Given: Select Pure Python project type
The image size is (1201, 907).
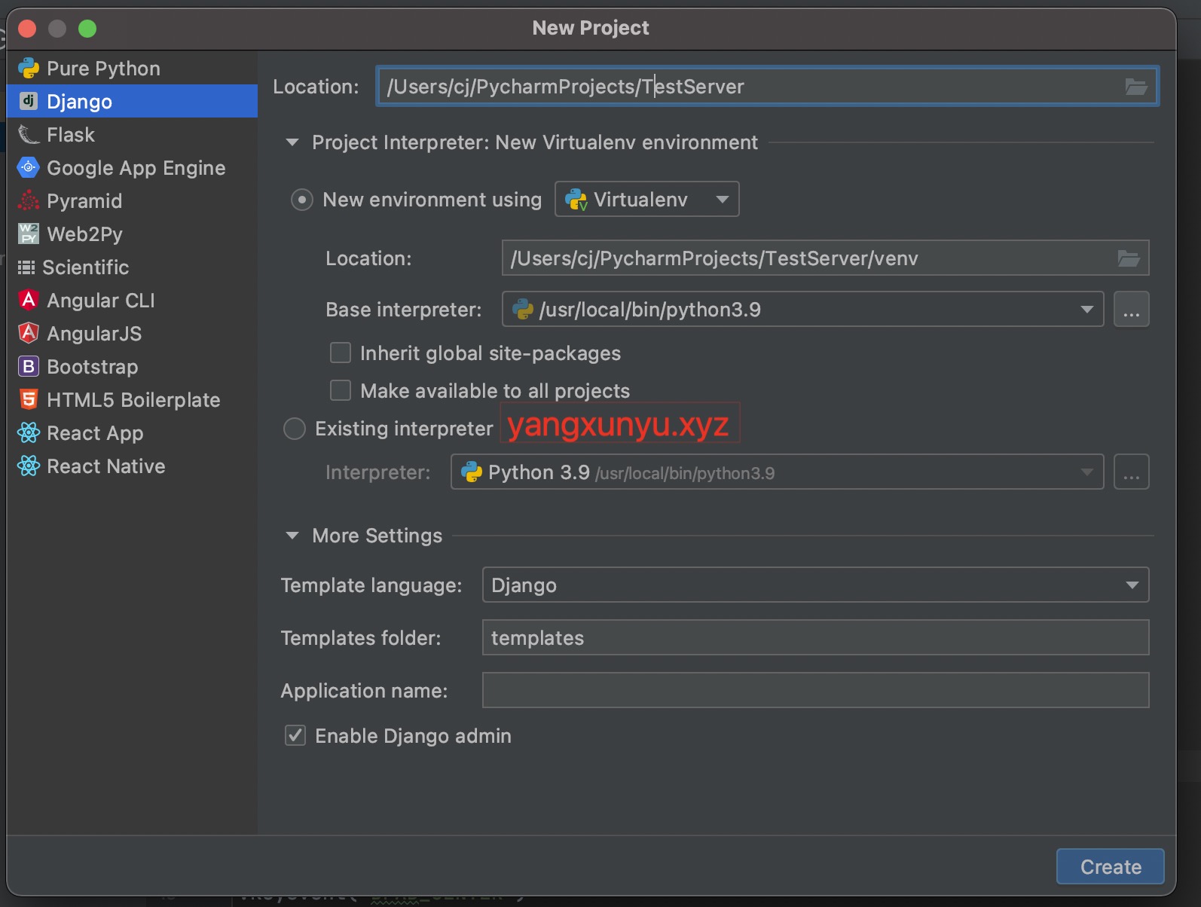Looking at the screenshot, I should [x=133, y=69].
